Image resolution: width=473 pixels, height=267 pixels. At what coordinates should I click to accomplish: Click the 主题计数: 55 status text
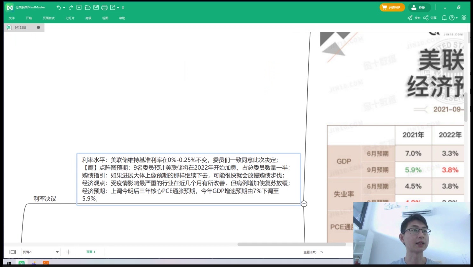[x=313, y=252]
